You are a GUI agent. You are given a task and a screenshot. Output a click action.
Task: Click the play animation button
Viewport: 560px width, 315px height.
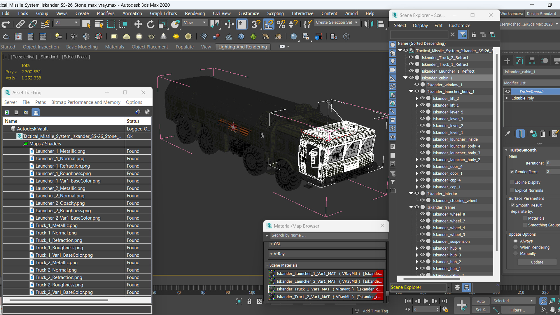pyautogui.click(x=426, y=301)
